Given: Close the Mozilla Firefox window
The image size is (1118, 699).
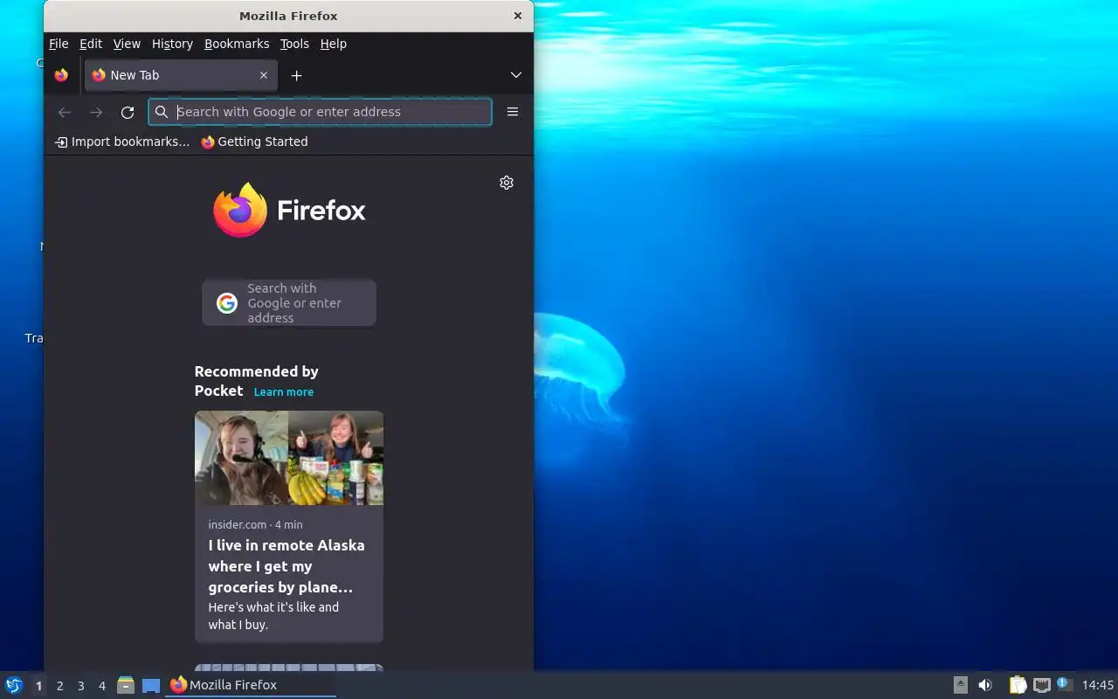Looking at the screenshot, I should pyautogui.click(x=518, y=16).
